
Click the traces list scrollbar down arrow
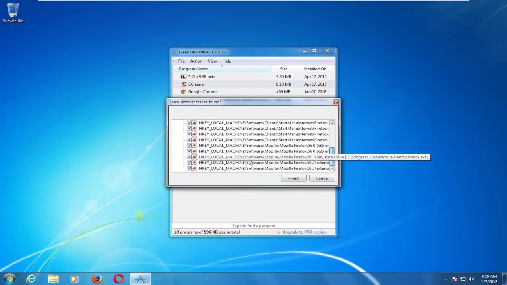332,169
